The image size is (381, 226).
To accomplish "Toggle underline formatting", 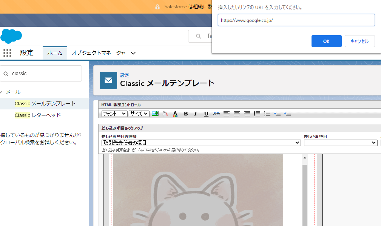I will tap(206, 114).
